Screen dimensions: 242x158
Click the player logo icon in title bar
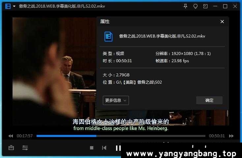pyautogui.click(x=8, y=6)
